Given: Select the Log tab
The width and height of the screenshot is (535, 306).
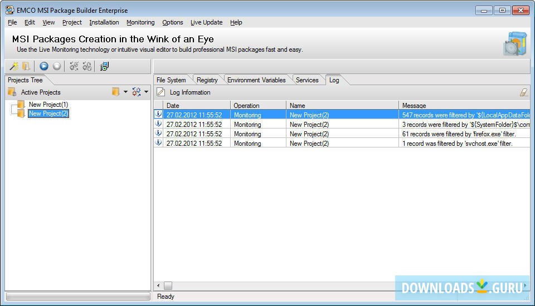Looking at the screenshot, I should click(334, 80).
